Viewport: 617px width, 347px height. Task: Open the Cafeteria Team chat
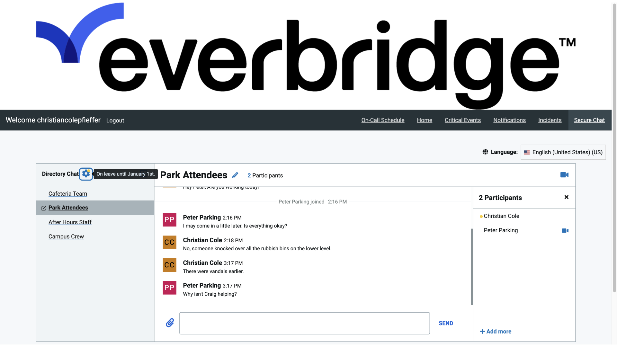tap(67, 193)
